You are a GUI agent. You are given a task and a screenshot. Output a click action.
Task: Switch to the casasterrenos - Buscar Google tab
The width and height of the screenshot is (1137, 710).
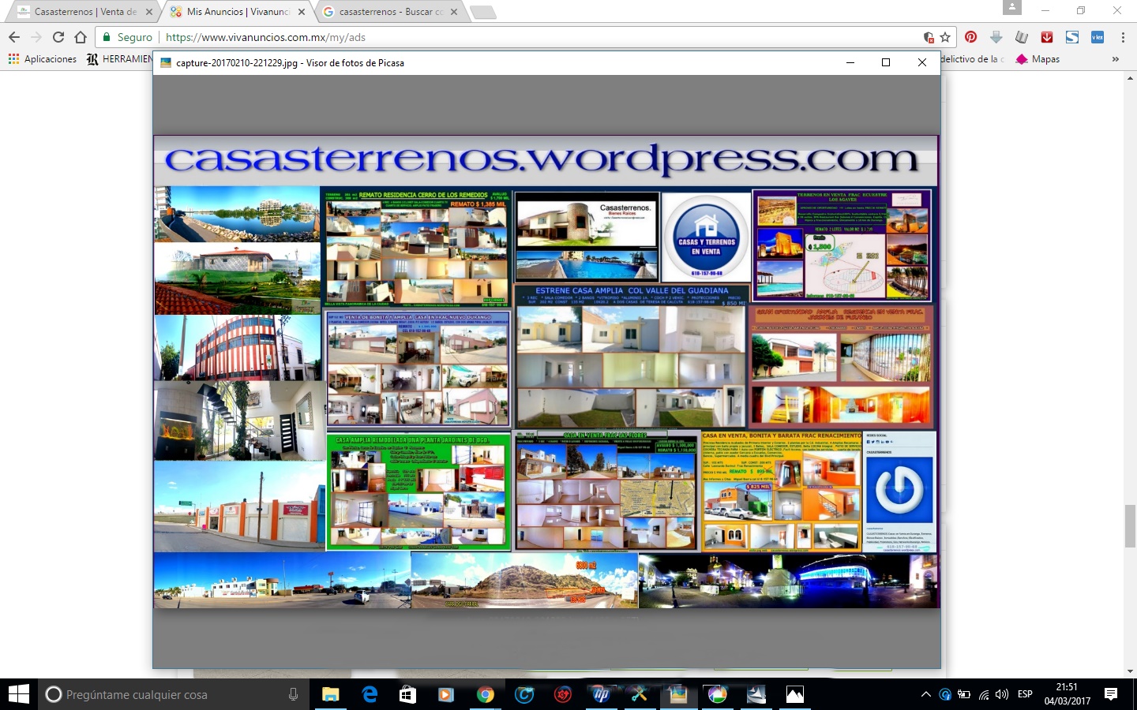click(x=390, y=12)
